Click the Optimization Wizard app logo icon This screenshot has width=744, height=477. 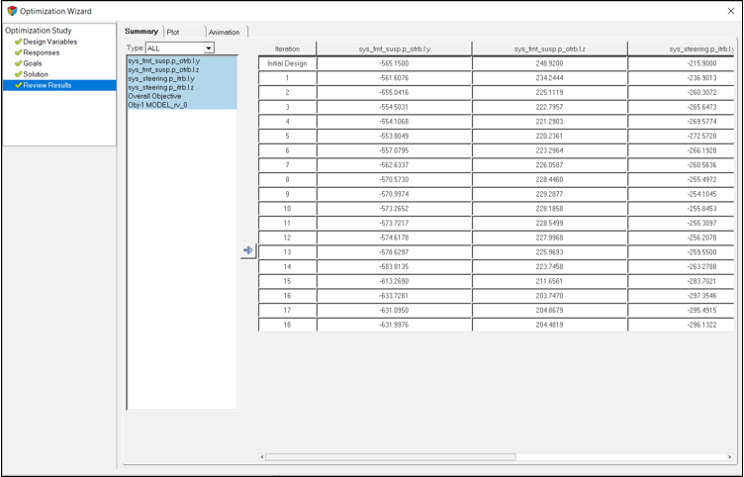(12, 11)
